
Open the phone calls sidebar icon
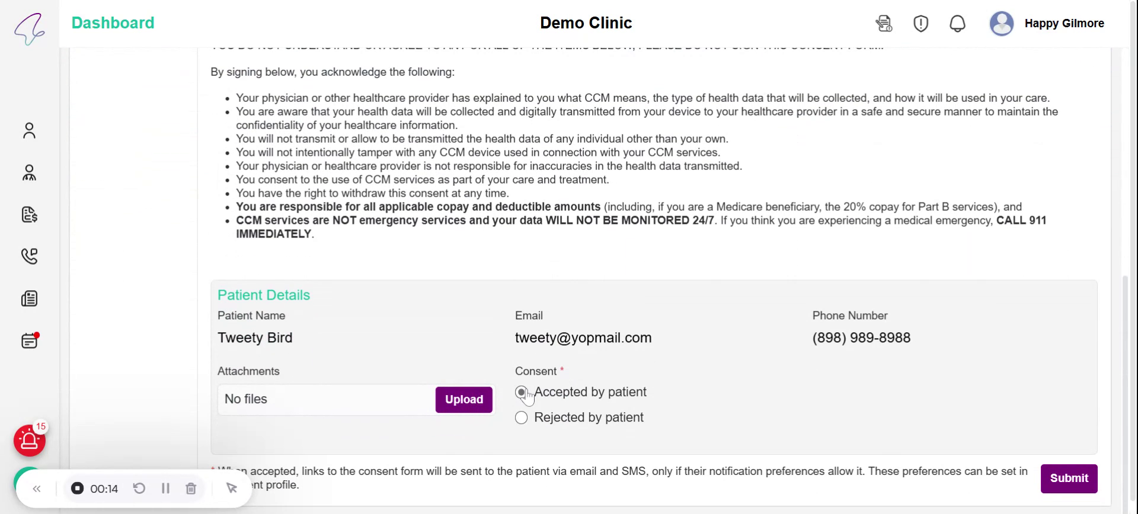pyautogui.click(x=29, y=256)
